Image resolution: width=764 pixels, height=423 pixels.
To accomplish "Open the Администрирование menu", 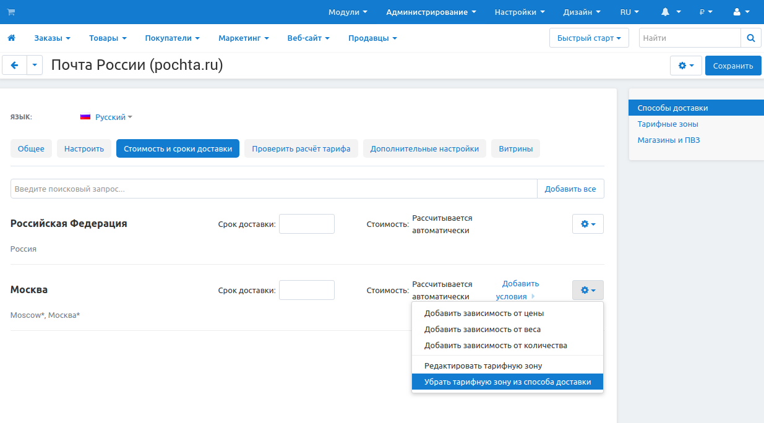I will click(x=431, y=12).
